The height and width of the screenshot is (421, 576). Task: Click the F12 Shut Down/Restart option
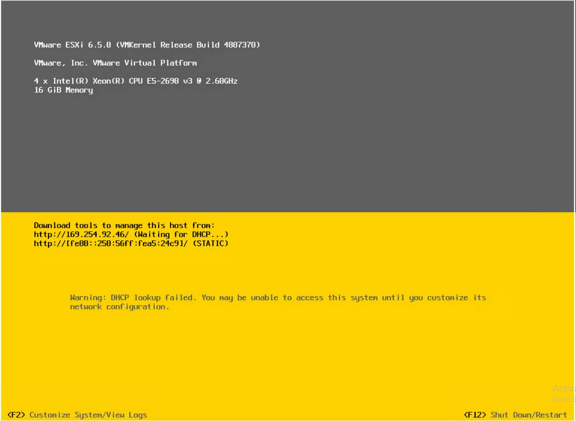point(515,415)
